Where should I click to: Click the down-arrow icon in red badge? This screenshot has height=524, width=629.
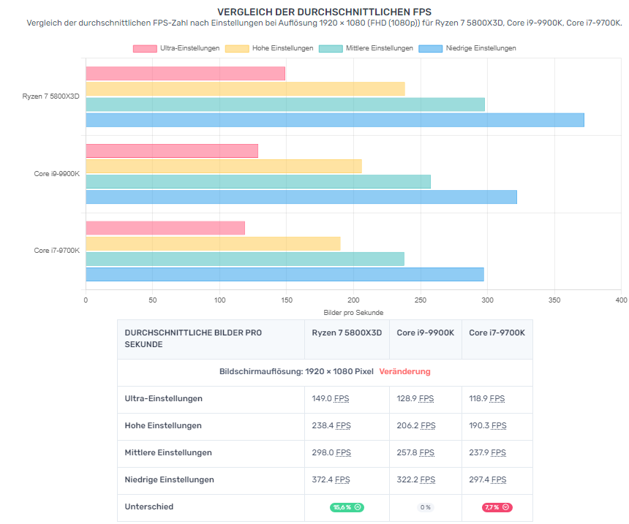[506, 507]
